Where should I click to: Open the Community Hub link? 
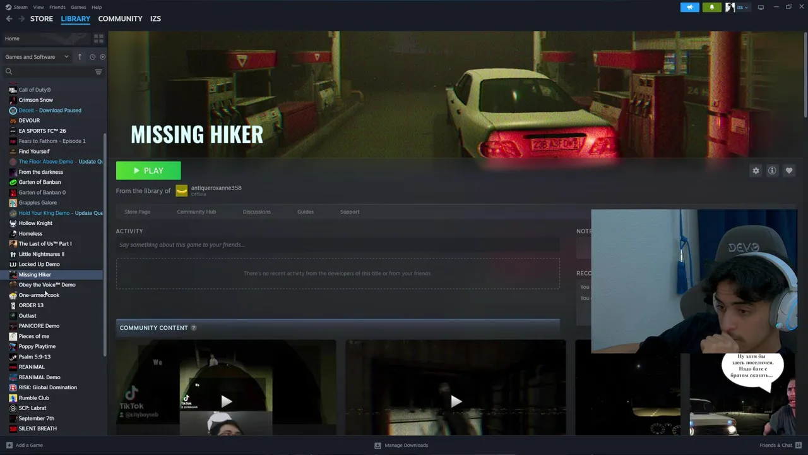(196, 212)
